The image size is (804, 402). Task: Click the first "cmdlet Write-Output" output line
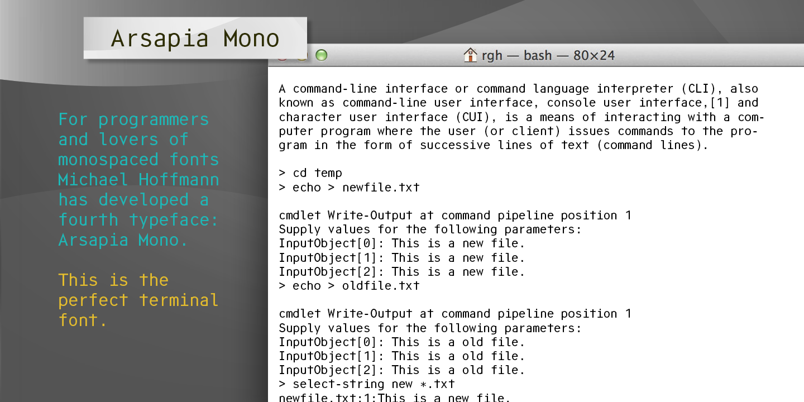[x=455, y=216]
